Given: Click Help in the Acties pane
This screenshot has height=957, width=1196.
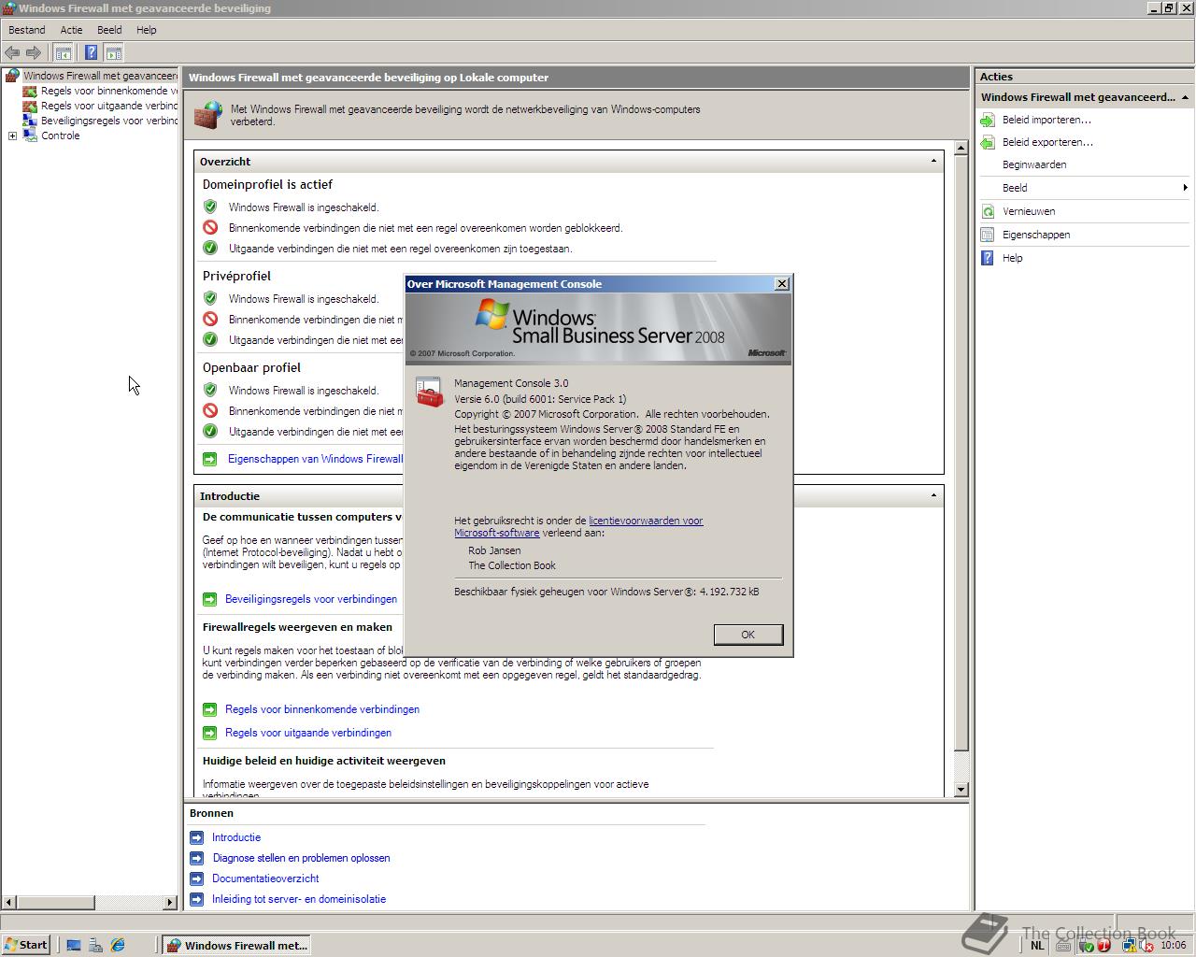Looking at the screenshot, I should click(1013, 258).
